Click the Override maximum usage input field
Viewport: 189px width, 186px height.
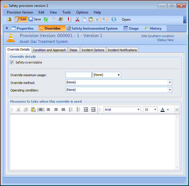pos(79,75)
